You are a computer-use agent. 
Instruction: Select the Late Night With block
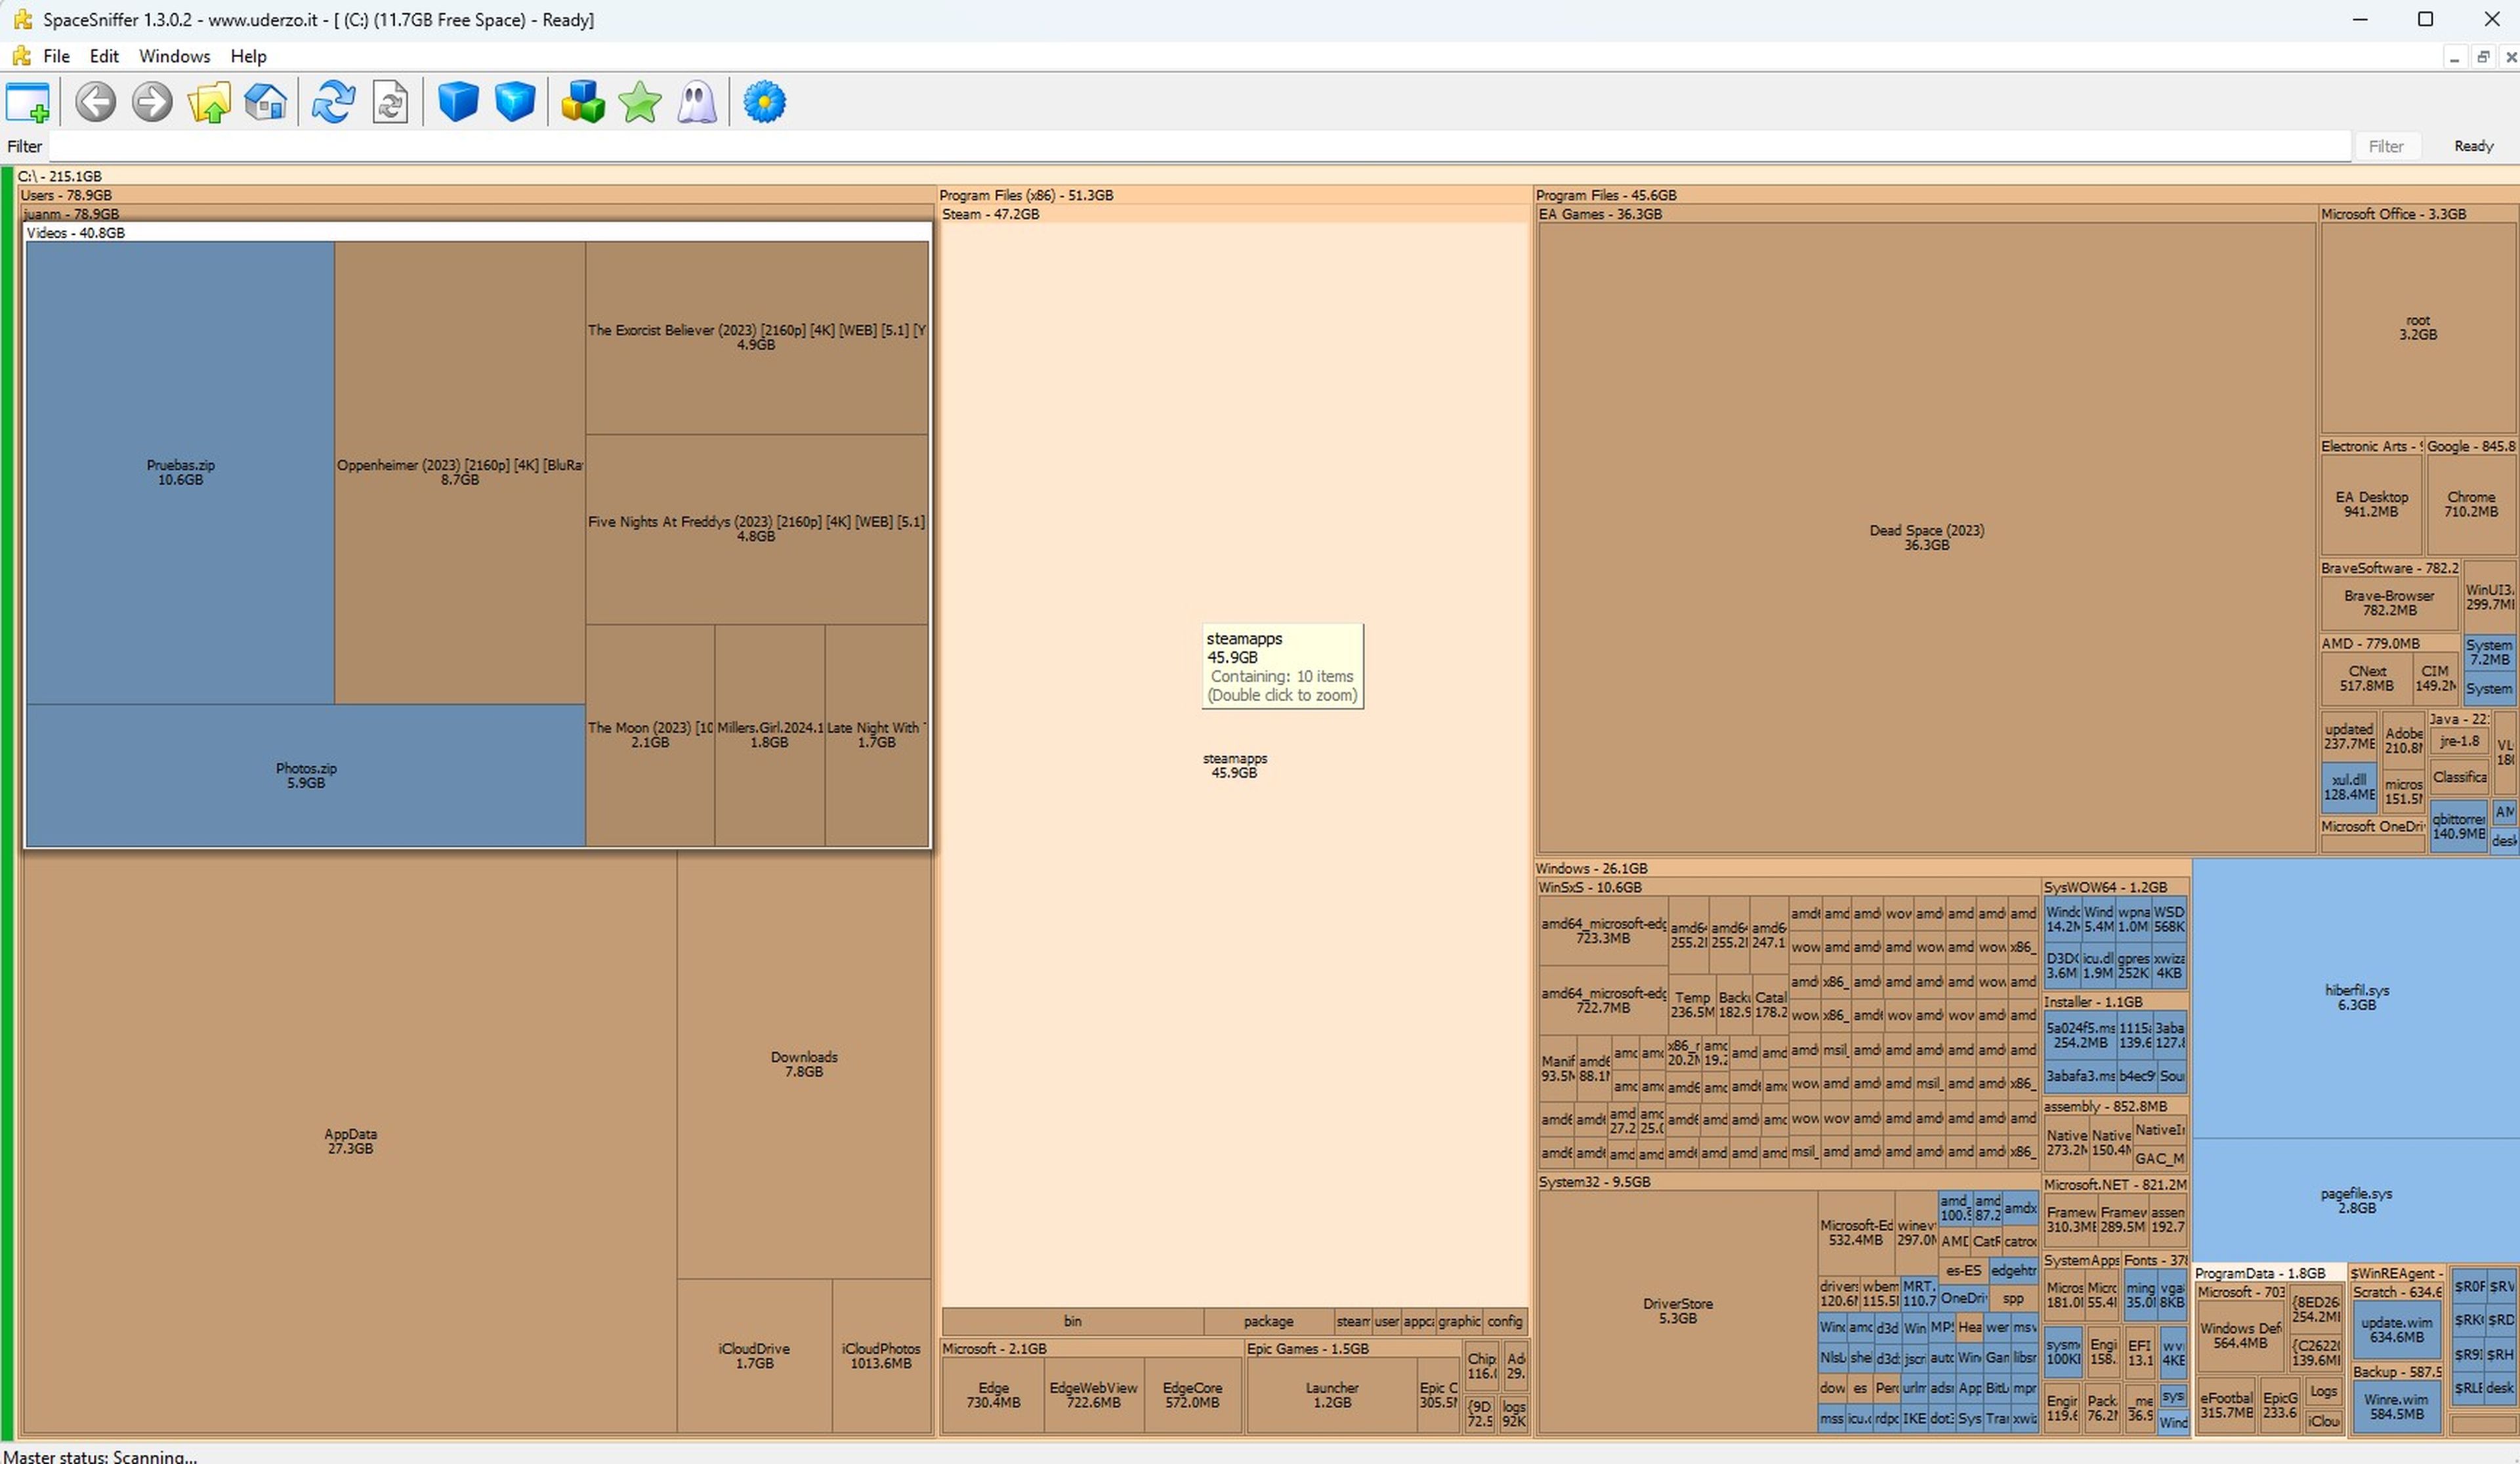(877, 735)
